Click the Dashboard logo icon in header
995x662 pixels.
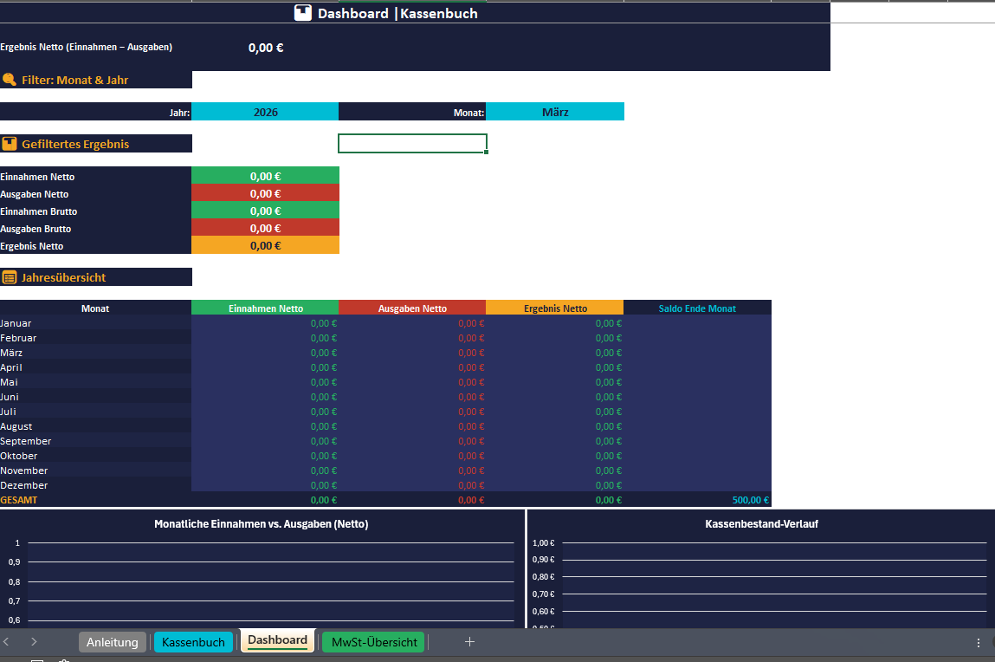(303, 13)
